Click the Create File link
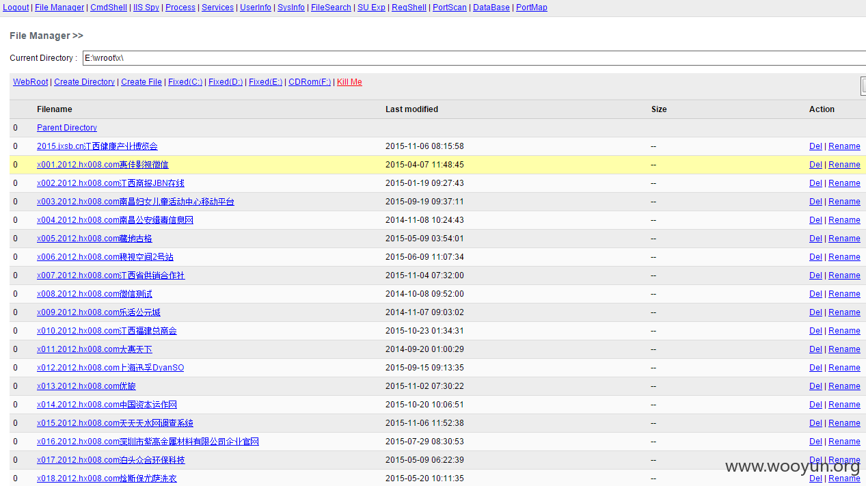The image size is (866, 486). [141, 82]
